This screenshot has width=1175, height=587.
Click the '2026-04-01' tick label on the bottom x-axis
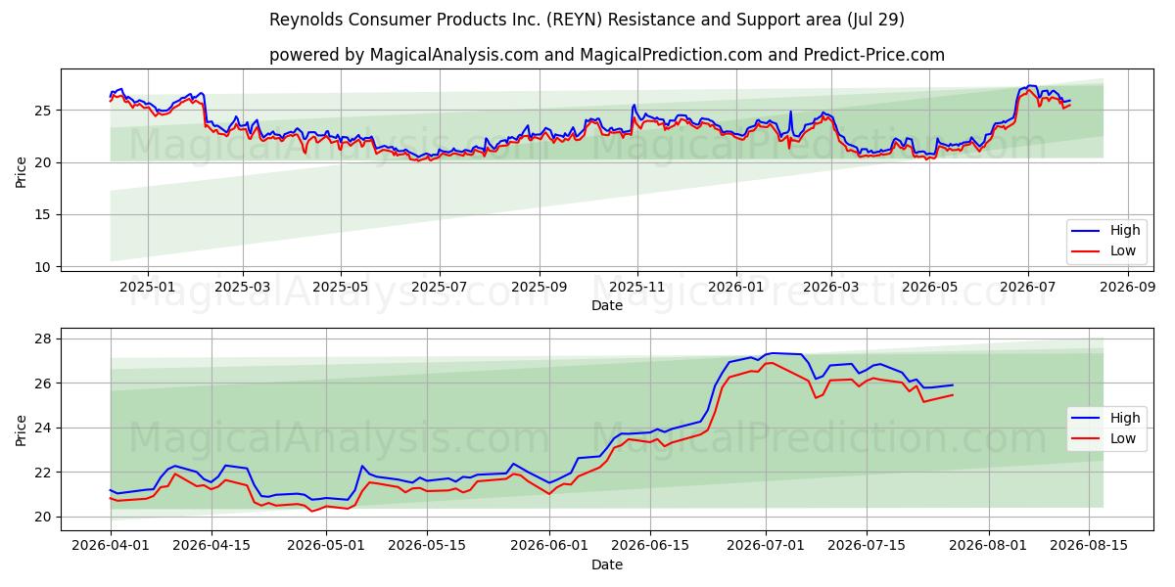(111, 547)
